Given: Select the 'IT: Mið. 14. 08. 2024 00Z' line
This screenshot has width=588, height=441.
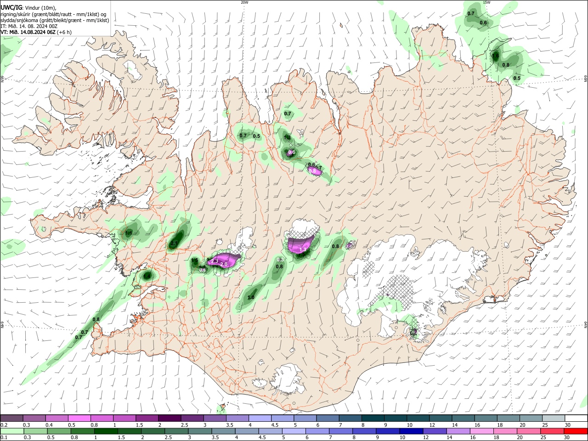Looking at the screenshot, I should click(29, 27).
